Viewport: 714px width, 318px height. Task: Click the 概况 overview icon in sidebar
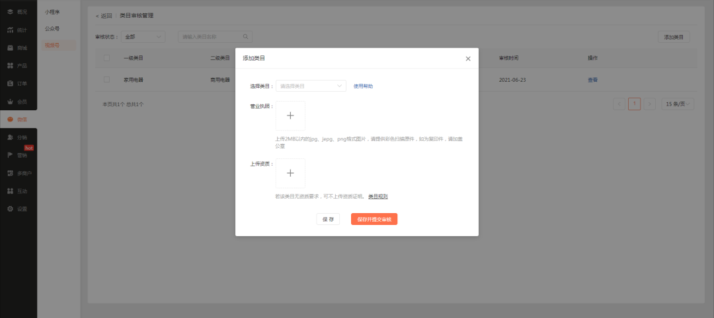10,12
